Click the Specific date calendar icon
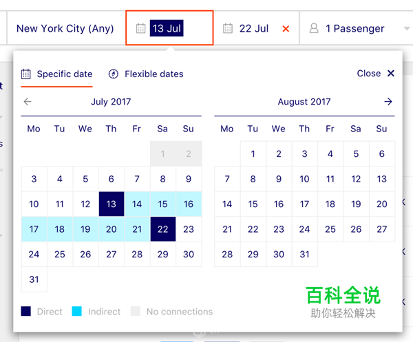The image size is (413, 342). 26,74
